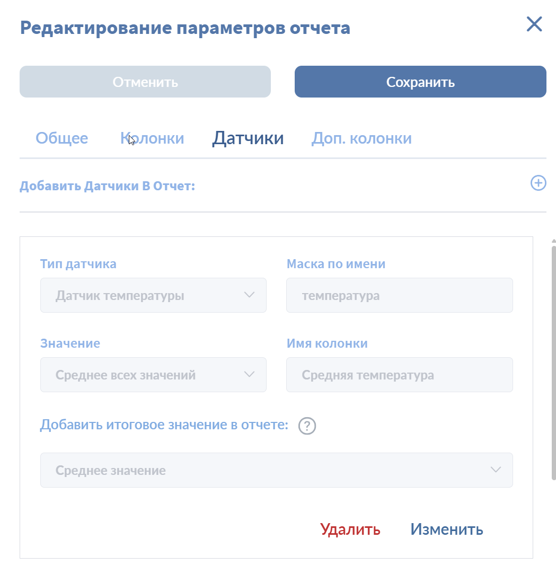Go to the Доп. колонки tab
Screen dimensions: 556x574
361,138
